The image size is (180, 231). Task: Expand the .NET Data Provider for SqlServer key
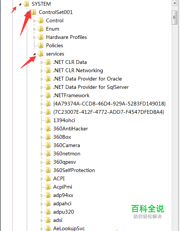point(42,87)
